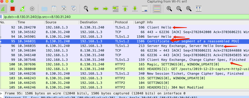Screen dimensions: 249x98
Task: Sort by the Destination column header
Action: point(96,22)
